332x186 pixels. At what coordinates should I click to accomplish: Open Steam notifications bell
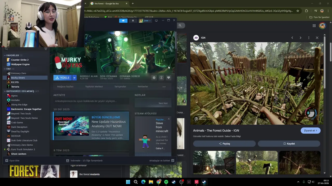tap(133, 21)
